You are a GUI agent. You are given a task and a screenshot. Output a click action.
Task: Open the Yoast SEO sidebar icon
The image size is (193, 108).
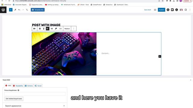(x=181, y=10)
